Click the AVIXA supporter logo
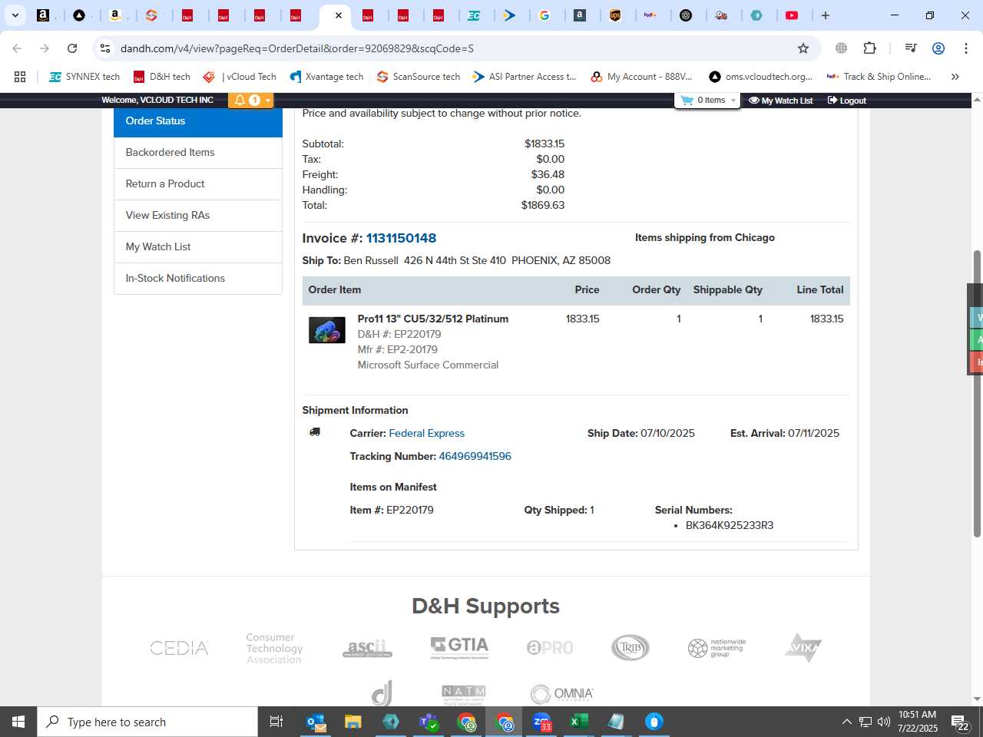 tap(803, 647)
